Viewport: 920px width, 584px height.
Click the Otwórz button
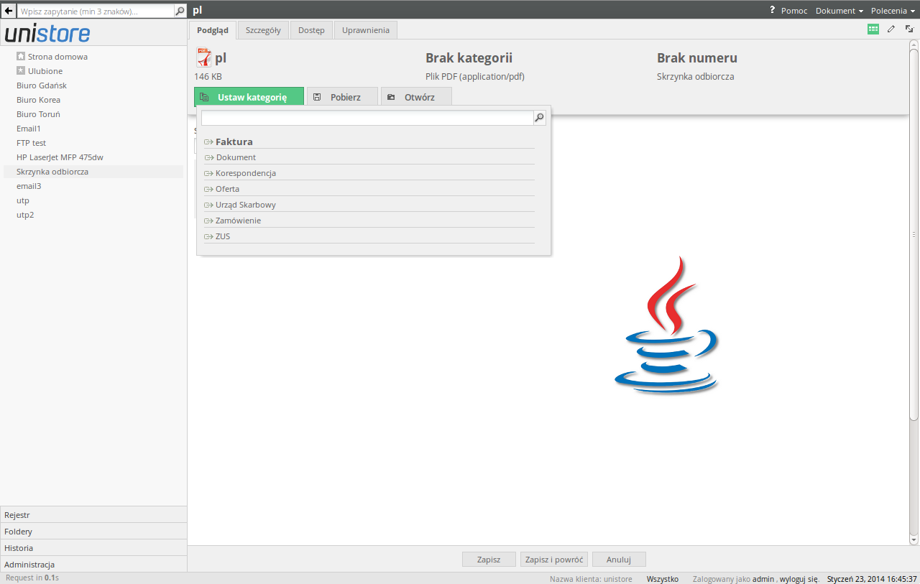click(416, 97)
